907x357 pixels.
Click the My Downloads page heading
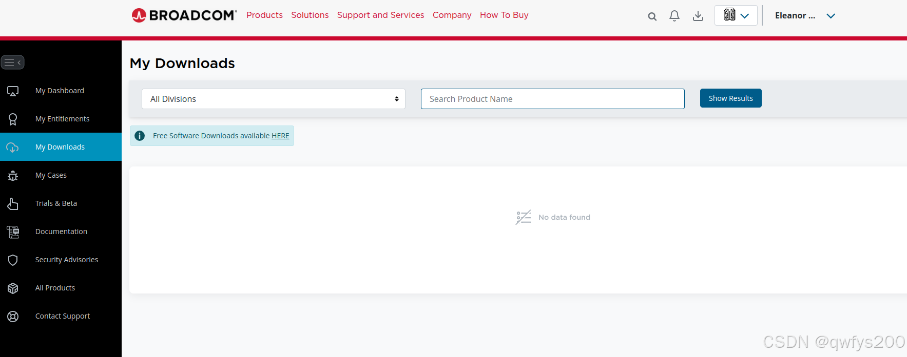[182, 63]
